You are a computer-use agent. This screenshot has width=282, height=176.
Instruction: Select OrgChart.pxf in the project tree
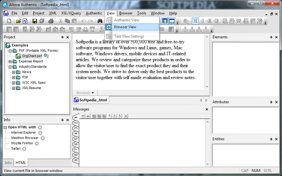32,56
